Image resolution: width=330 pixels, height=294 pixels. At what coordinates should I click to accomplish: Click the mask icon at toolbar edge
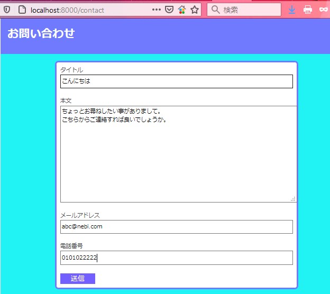[x=323, y=10]
